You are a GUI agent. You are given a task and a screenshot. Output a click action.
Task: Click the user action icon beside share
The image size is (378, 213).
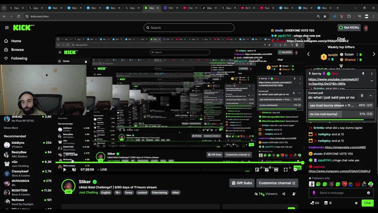[294, 194]
